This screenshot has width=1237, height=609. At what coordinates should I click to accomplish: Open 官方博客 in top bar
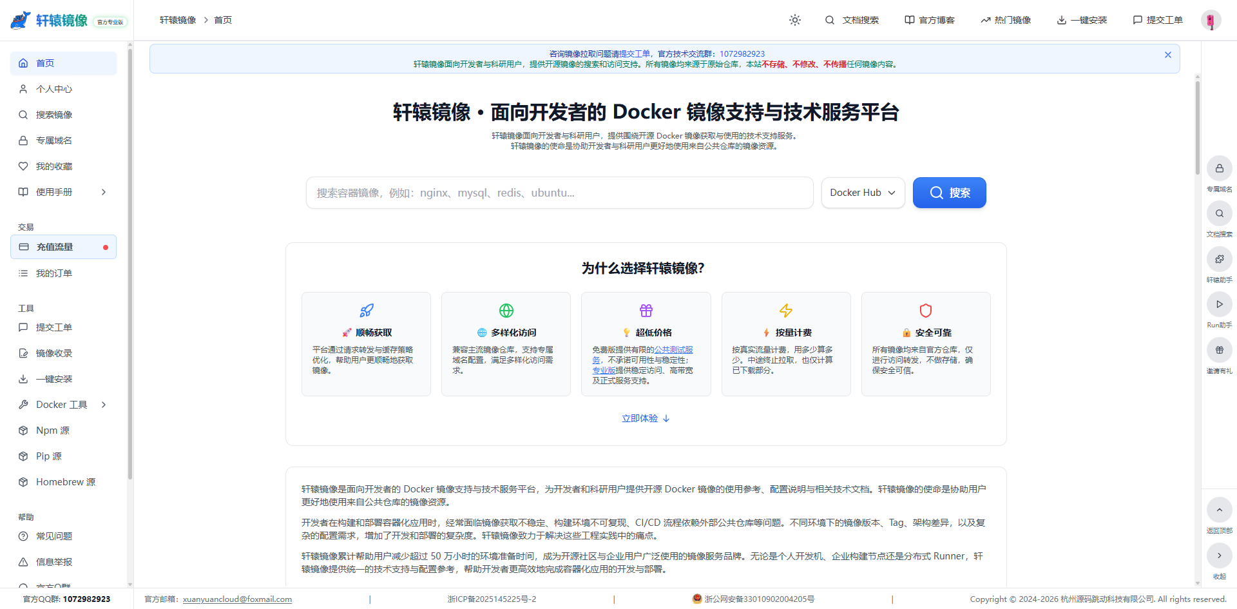point(930,20)
